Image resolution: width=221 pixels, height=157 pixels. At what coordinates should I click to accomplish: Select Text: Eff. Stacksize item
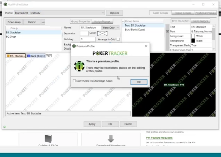pyautogui.click(x=143, y=25)
